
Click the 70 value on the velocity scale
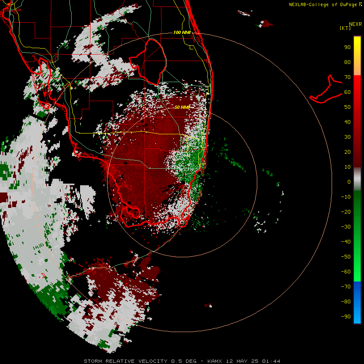point(347,77)
